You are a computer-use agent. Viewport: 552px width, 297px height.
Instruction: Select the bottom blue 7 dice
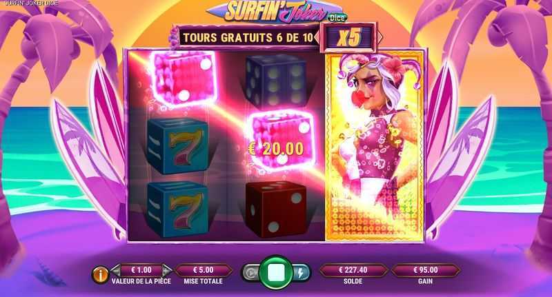pyautogui.click(x=177, y=209)
